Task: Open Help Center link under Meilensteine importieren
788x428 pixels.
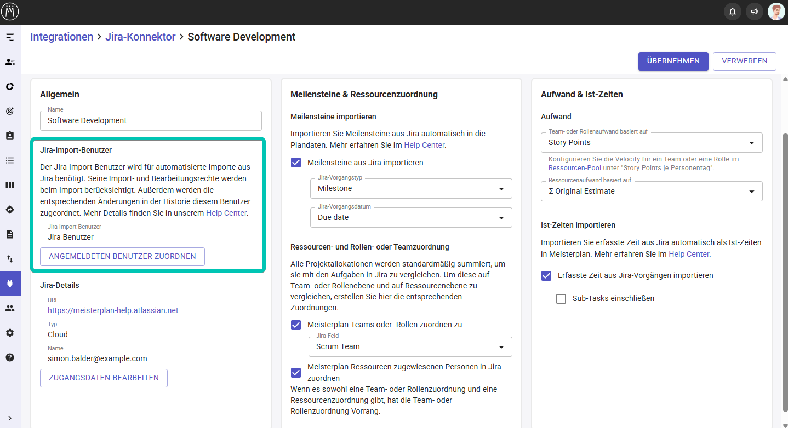Action: click(x=424, y=145)
